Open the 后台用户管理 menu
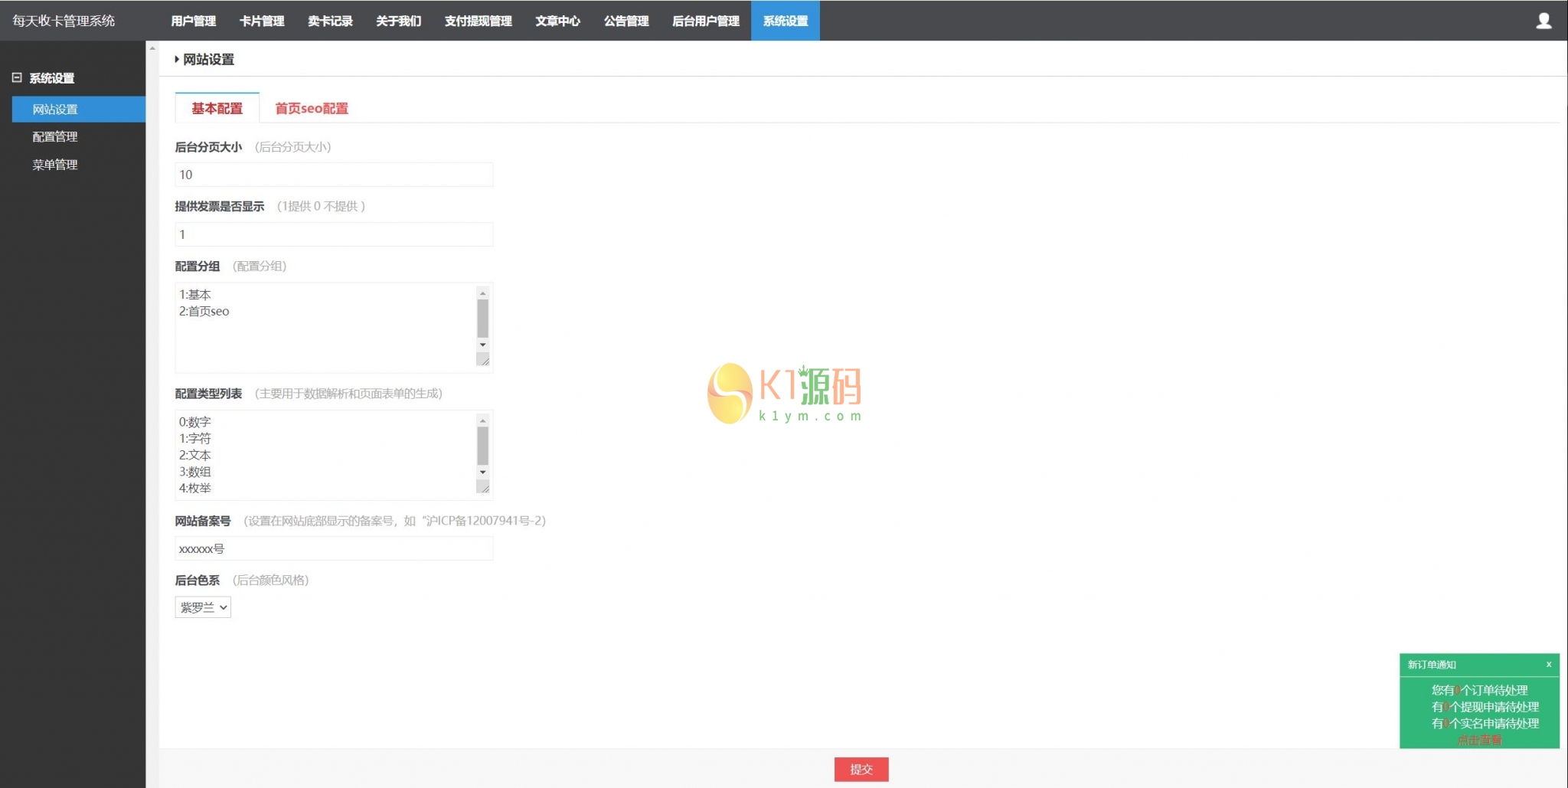 706,21
